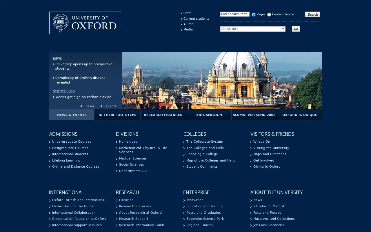View All news
This screenshot has height=232, width=371.
click(x=87, y=106)
